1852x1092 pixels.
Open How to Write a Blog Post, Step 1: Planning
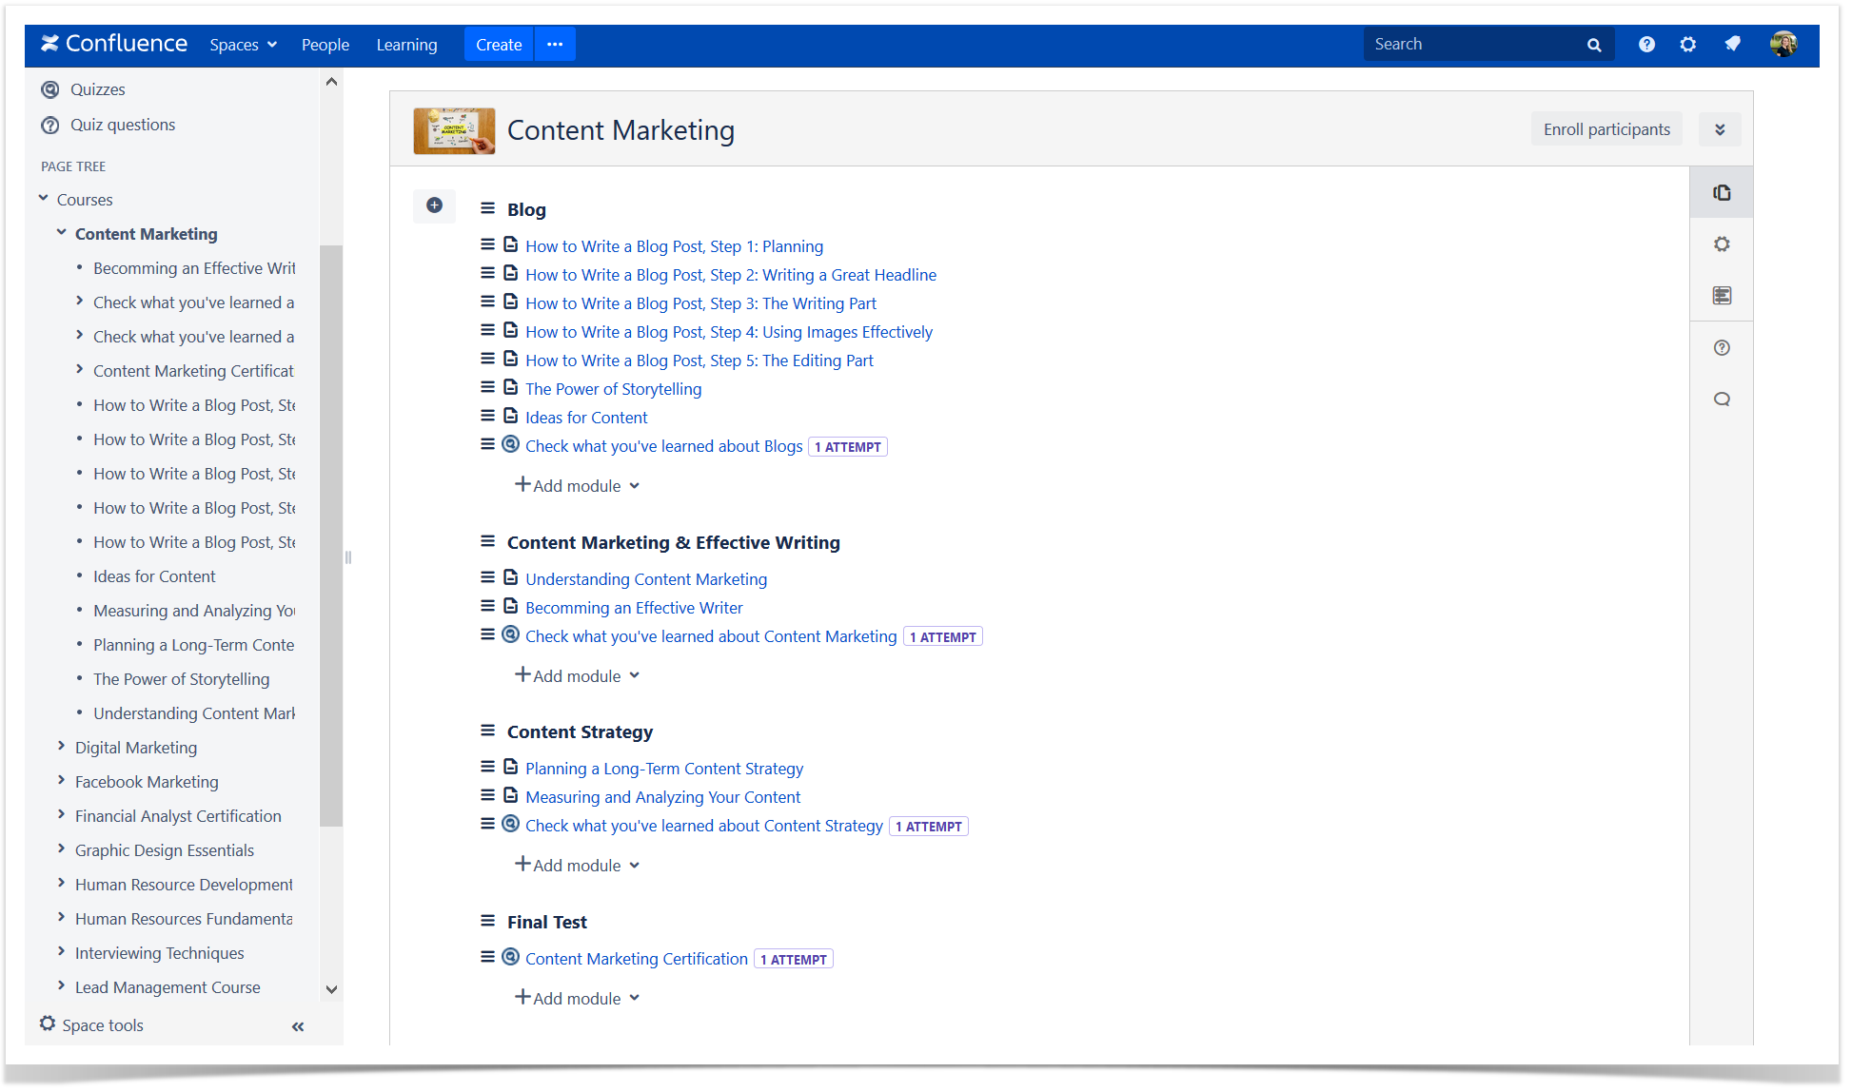pyautogui.click(x=674, y=246)
